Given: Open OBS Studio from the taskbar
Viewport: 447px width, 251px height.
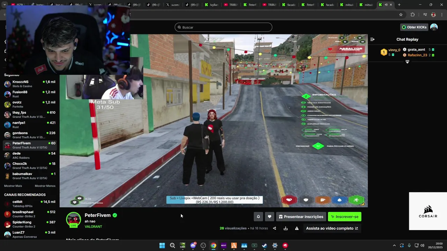Looking at the screenshot, I should (x=203, y=245).
